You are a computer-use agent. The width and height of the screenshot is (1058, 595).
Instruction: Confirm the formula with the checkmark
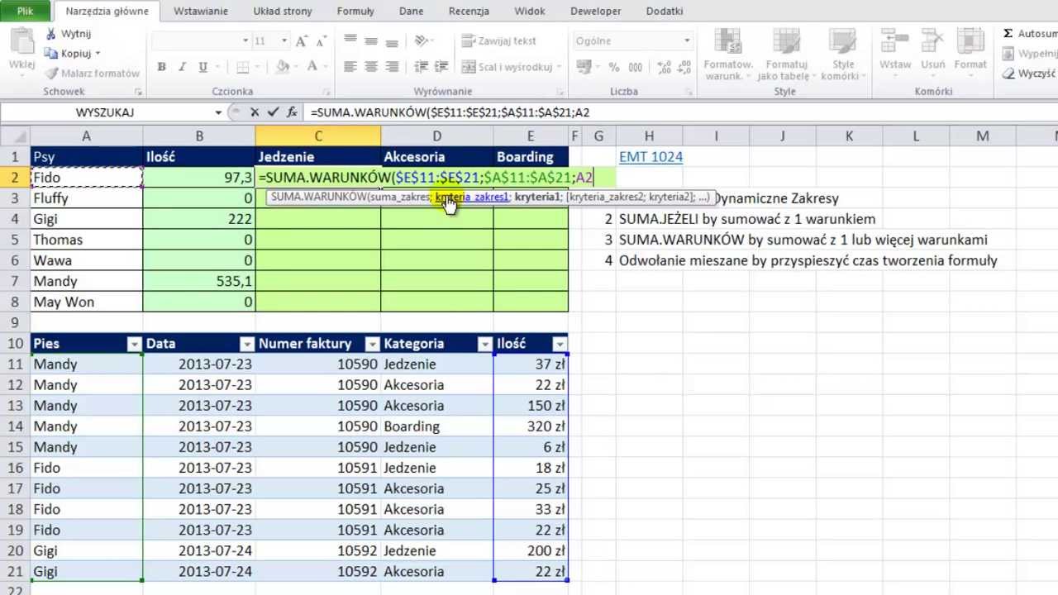pos(272,112)
